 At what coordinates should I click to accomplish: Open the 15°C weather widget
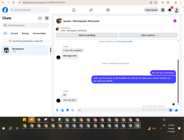152,128
